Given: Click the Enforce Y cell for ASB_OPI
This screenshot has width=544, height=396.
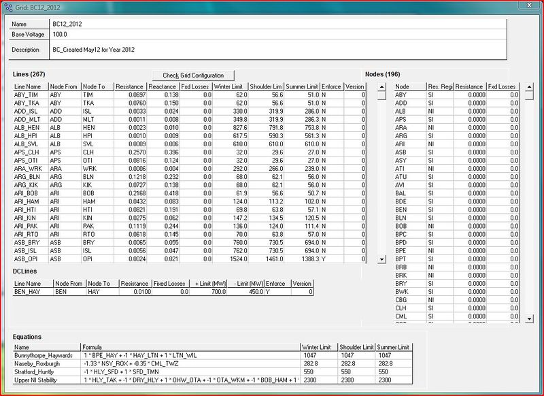Looking at the screenshot, I should coord(332,259).
